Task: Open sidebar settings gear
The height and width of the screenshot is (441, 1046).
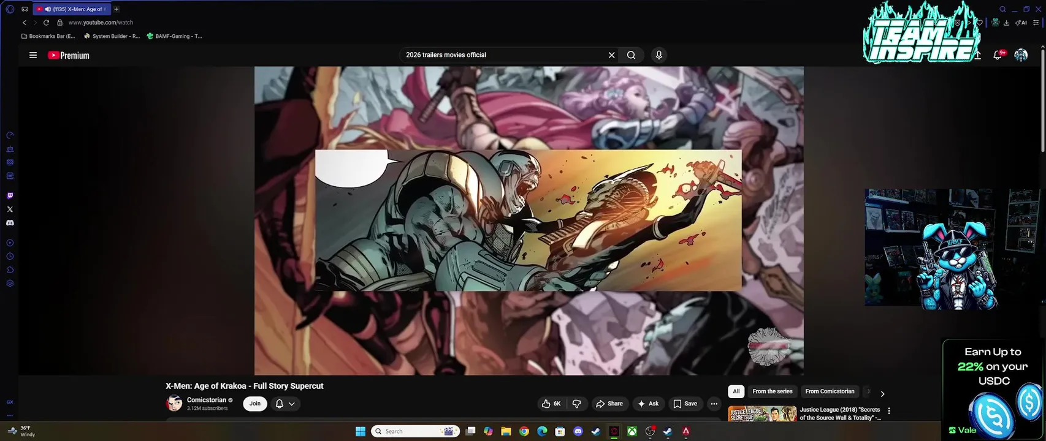Action: click(x=10, y=284)
